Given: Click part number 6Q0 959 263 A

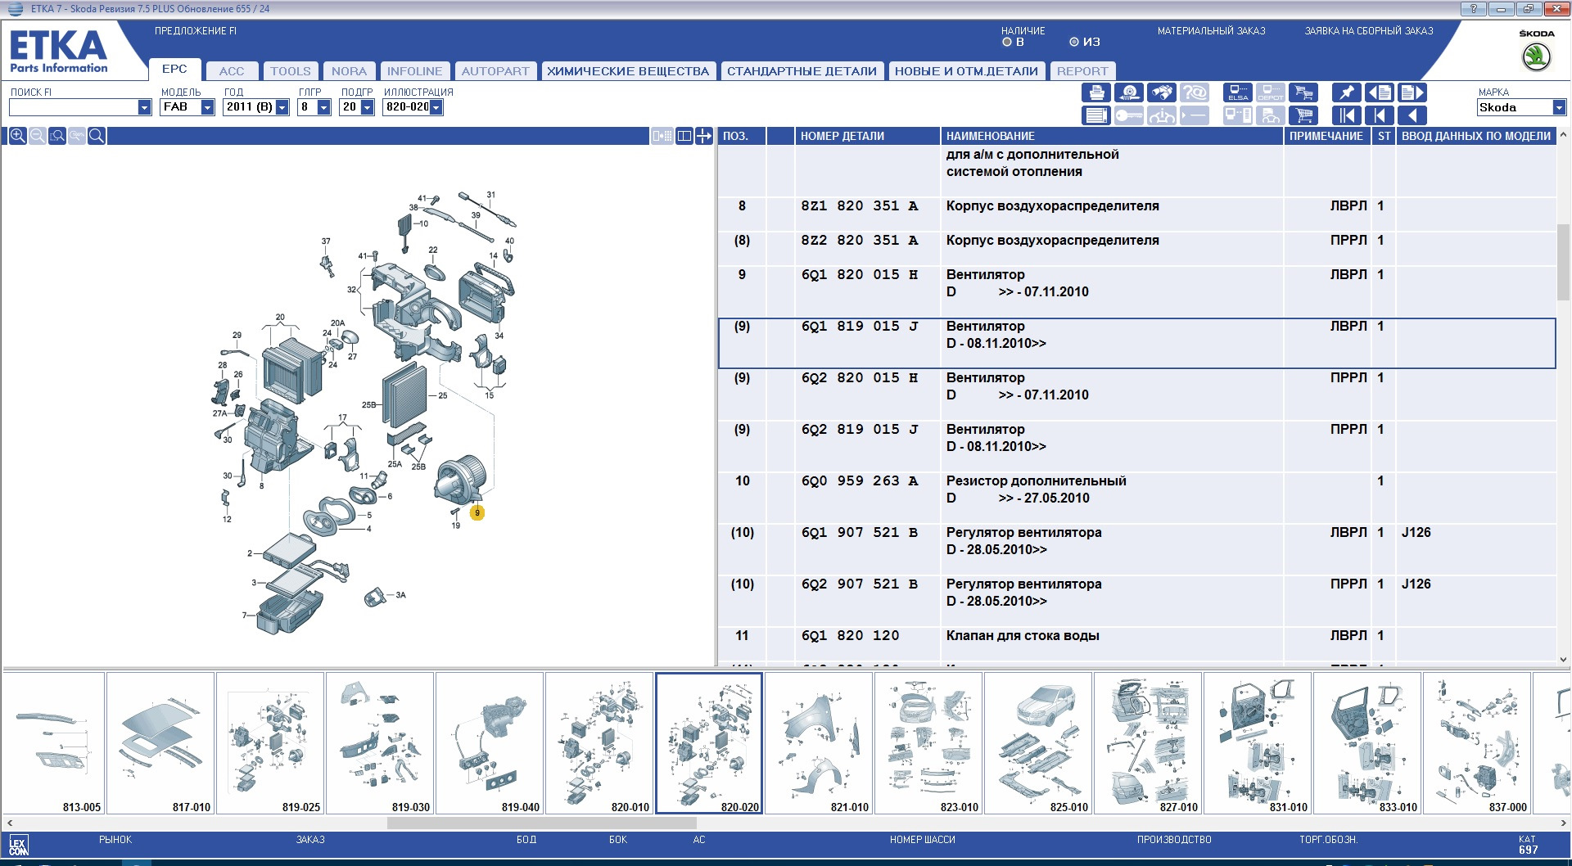Looking at the screenshot, I should click(860, 481).
